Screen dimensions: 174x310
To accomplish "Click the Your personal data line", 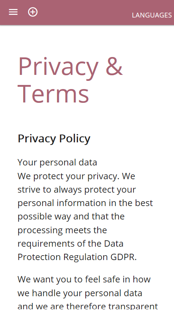I will [x=57, y=162].
